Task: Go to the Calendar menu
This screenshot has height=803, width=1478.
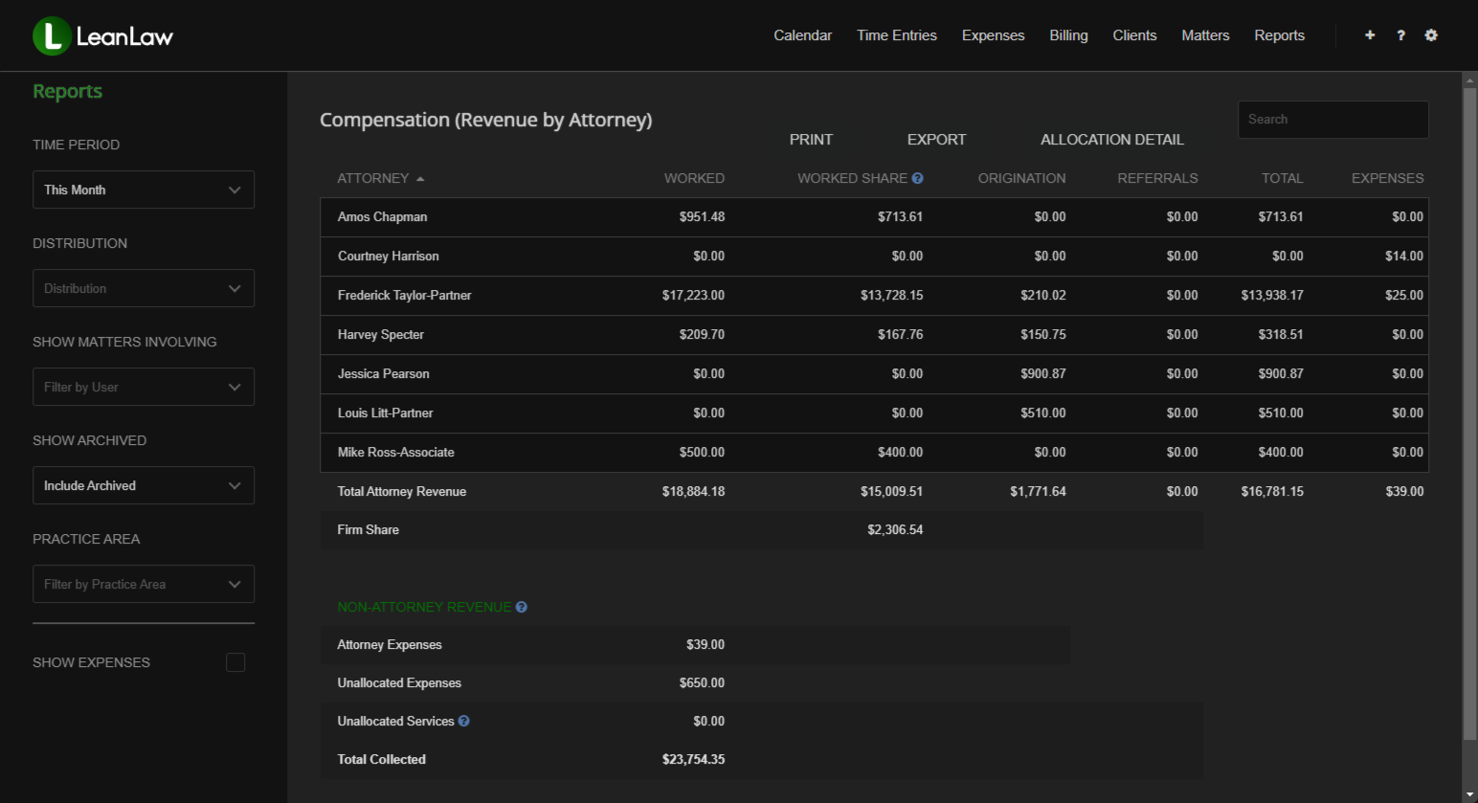Action: (x=802, y=35)
